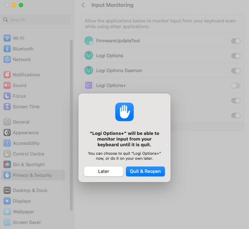249x229 pixels.
Task: Select the Bluetooth icon in sidebar
Action: (x=7, y=49)
